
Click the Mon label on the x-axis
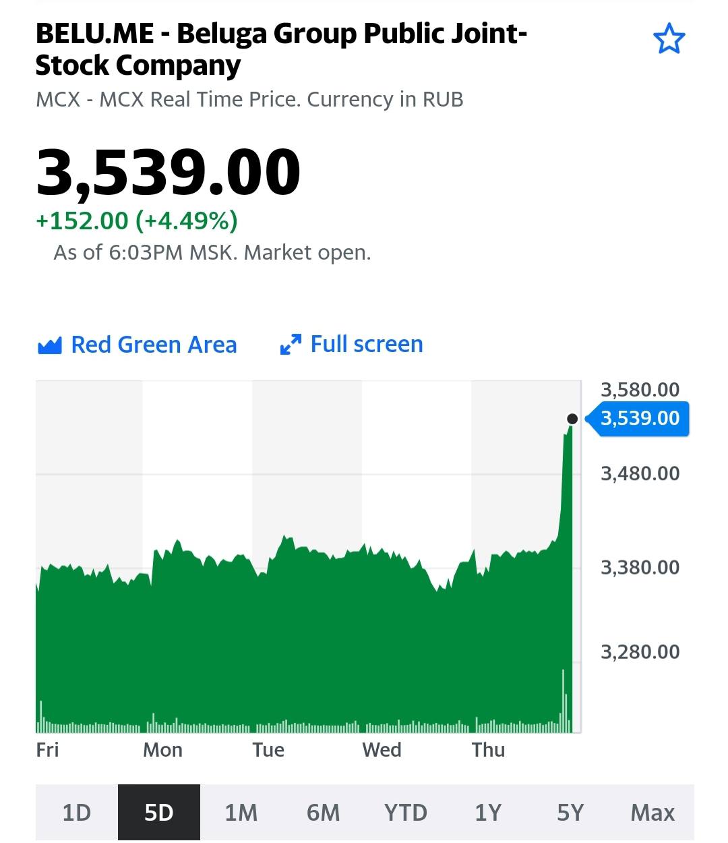tap(162, 750)
